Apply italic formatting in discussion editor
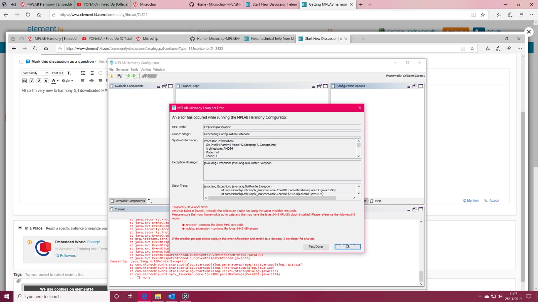Screen dimensions: 538x302 point(32,81)
